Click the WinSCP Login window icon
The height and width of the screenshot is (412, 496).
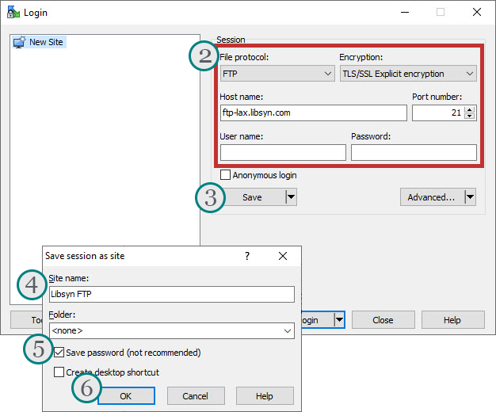13,13
